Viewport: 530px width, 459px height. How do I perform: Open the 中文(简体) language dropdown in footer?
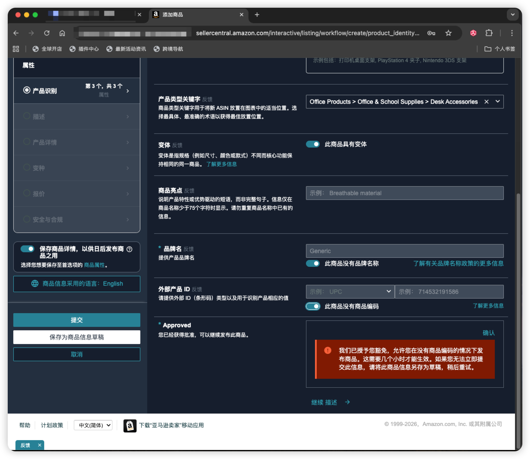coord(93,425)
